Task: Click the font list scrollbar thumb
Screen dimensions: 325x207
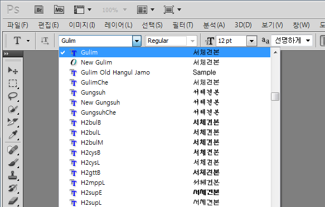Action: [275, 96]
